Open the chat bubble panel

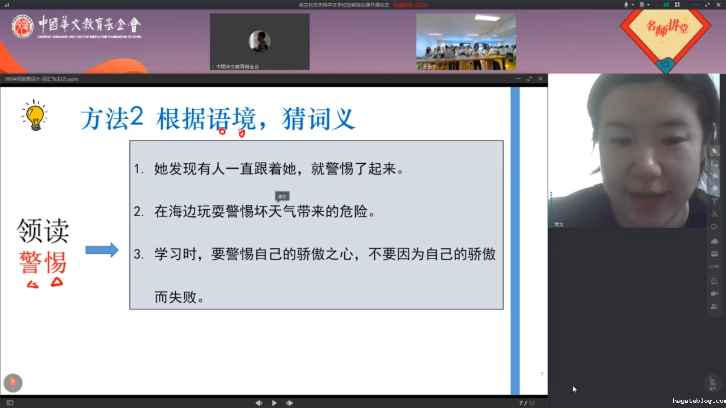click(714, 294)
